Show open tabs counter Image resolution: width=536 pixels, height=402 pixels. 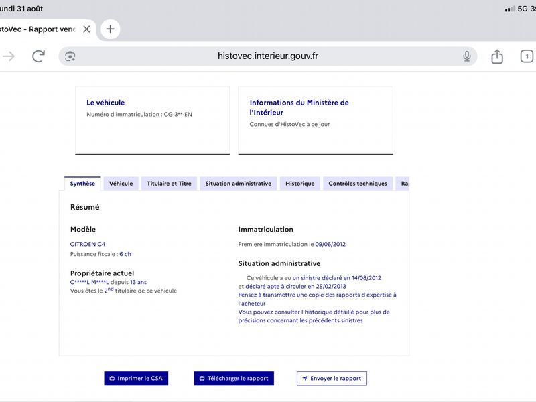[x=527, y=56]
